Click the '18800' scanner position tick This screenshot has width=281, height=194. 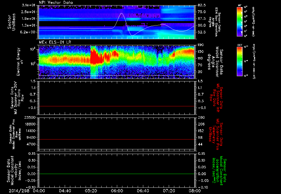click(30, 124)
